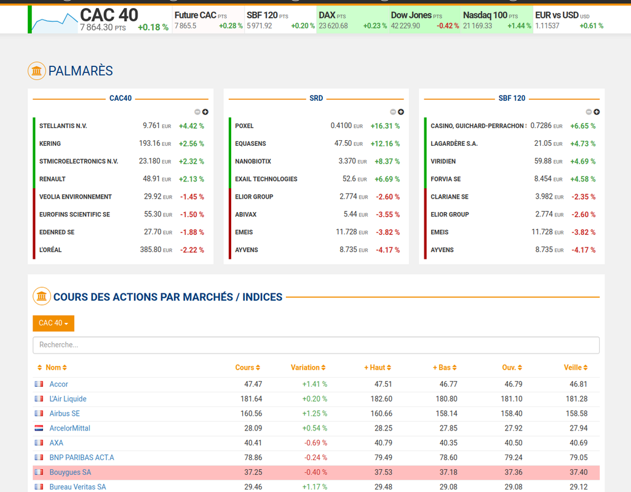631x492 pixels.
Task: Select RENAULT in CAC40 palmarès
Action: [x=52, y=179]
